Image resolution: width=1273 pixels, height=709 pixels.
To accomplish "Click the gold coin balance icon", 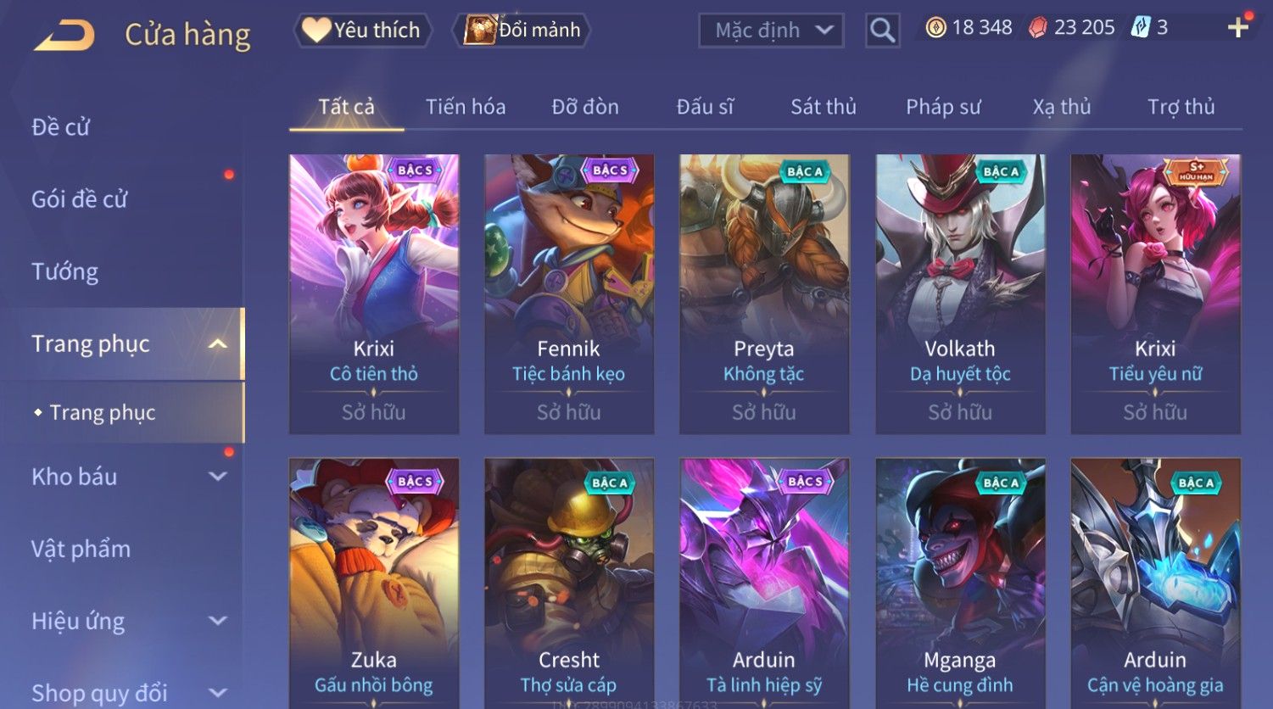I will (935, 28).
